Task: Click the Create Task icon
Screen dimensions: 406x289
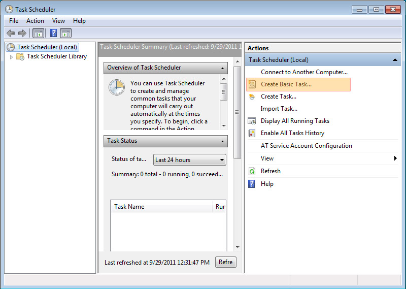Action: coord(252,97)
